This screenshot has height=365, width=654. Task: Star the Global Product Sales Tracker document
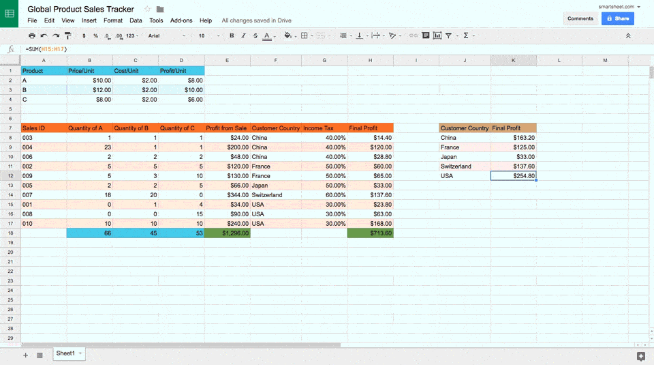147,10
